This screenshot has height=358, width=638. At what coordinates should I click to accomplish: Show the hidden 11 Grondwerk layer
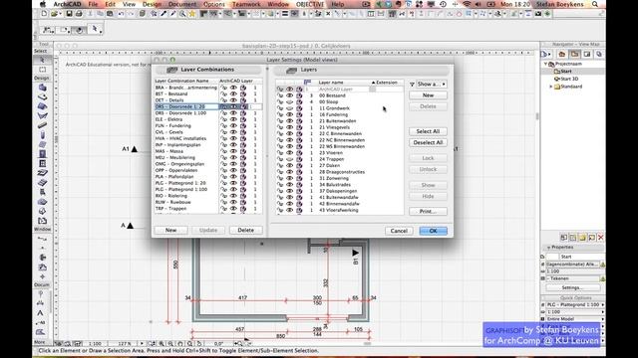[289, 108]
